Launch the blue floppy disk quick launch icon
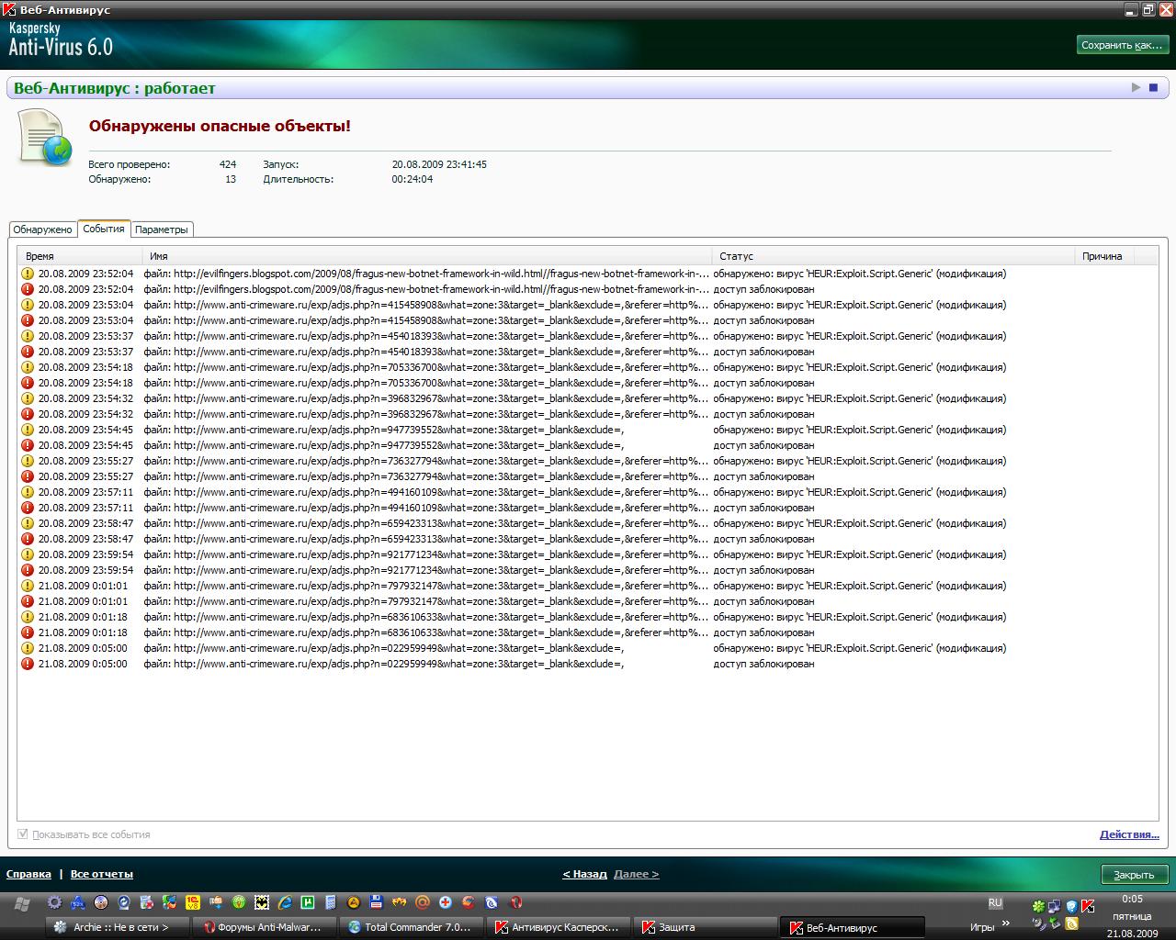1176x940 pixels. click(x=377, y=902)
